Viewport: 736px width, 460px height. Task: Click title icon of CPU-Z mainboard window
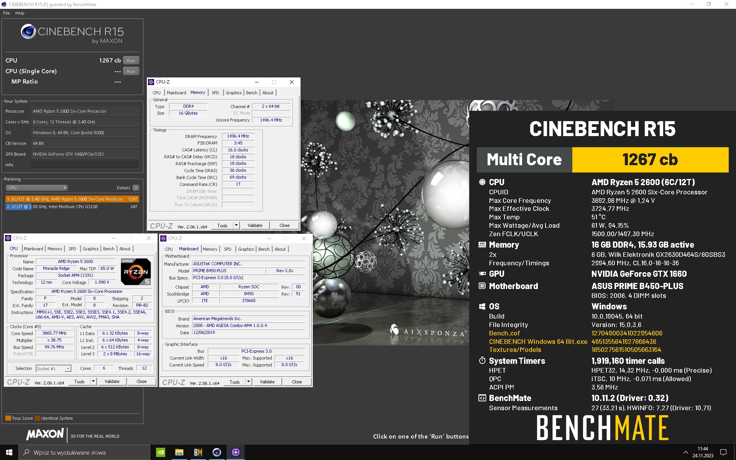[164, 238]
